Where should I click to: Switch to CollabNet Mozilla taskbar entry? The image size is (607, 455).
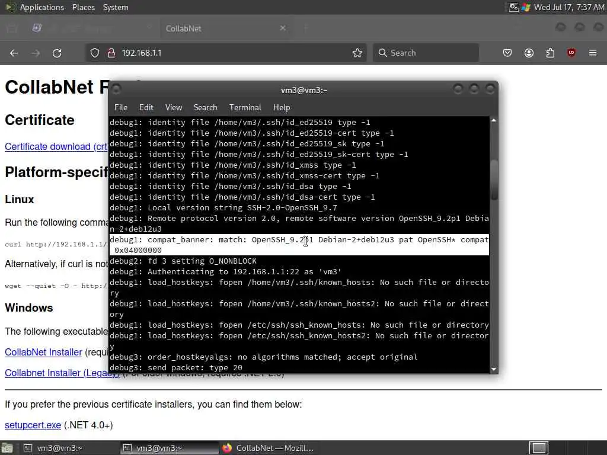pyautogui.click(x=268, y=448)
